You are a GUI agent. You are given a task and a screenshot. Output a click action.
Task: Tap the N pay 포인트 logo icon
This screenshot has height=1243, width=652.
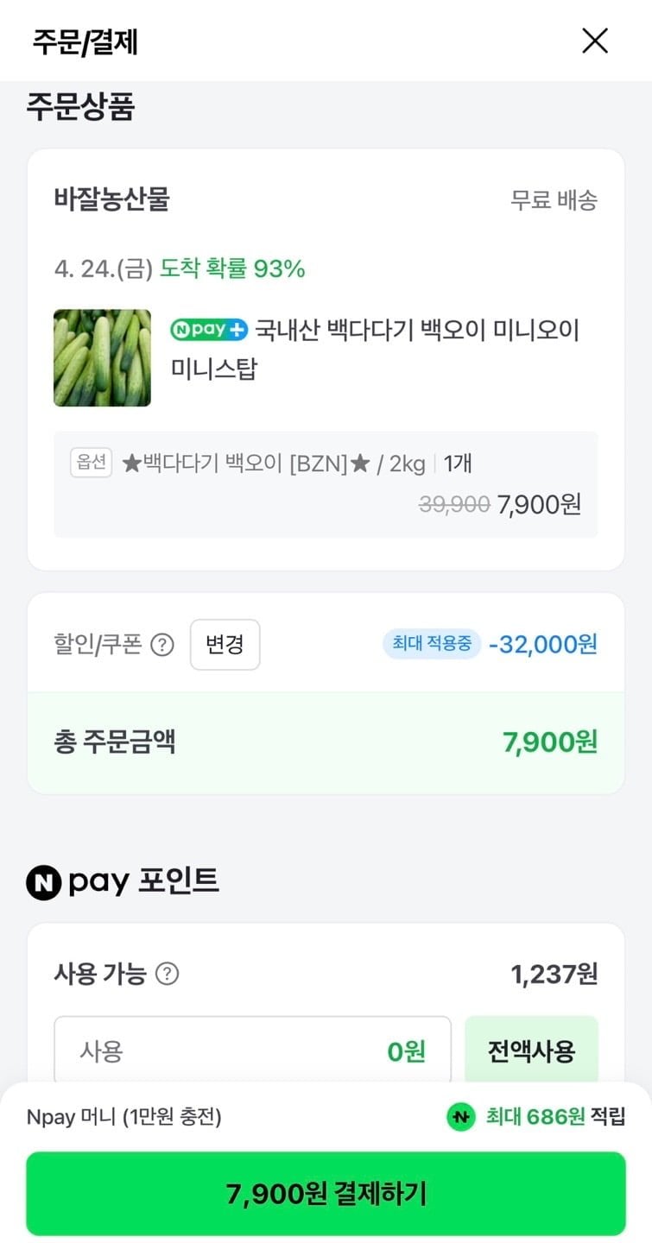[43, 882]
